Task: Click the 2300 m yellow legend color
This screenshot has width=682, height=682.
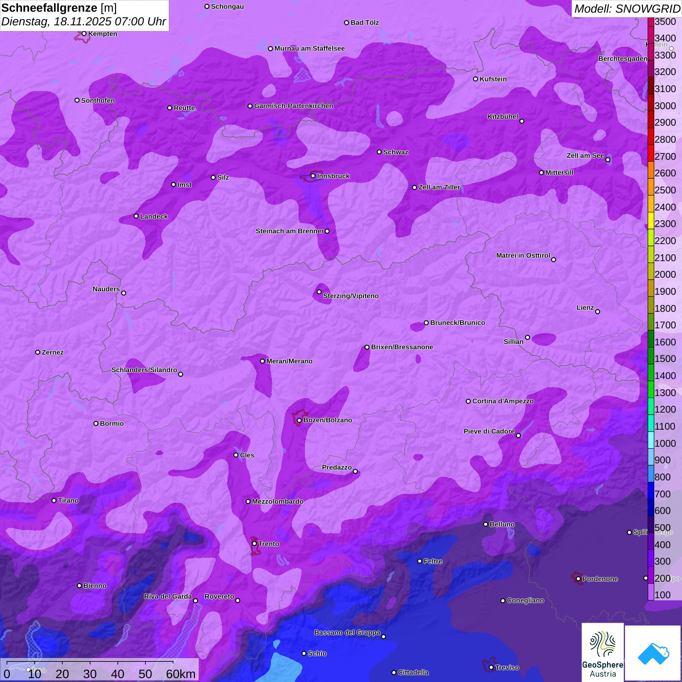Action: [651, 220]
